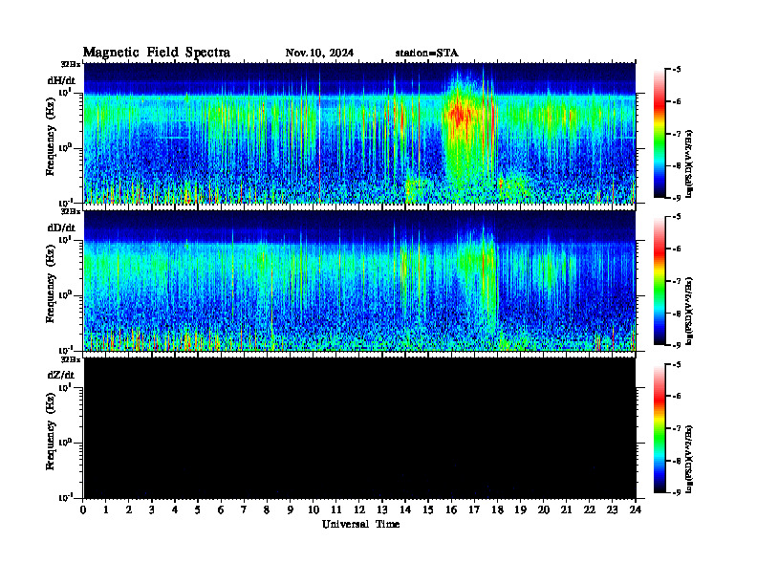Click the dH/dt spectrogram plot
This screenshot has width=757, height=585.
pyautogui.click(x=359, y=133)
